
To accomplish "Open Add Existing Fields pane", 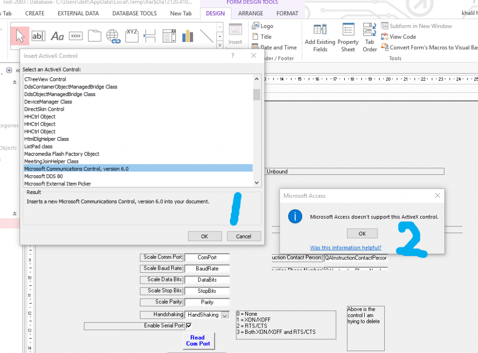I will (x=320, y=37).
